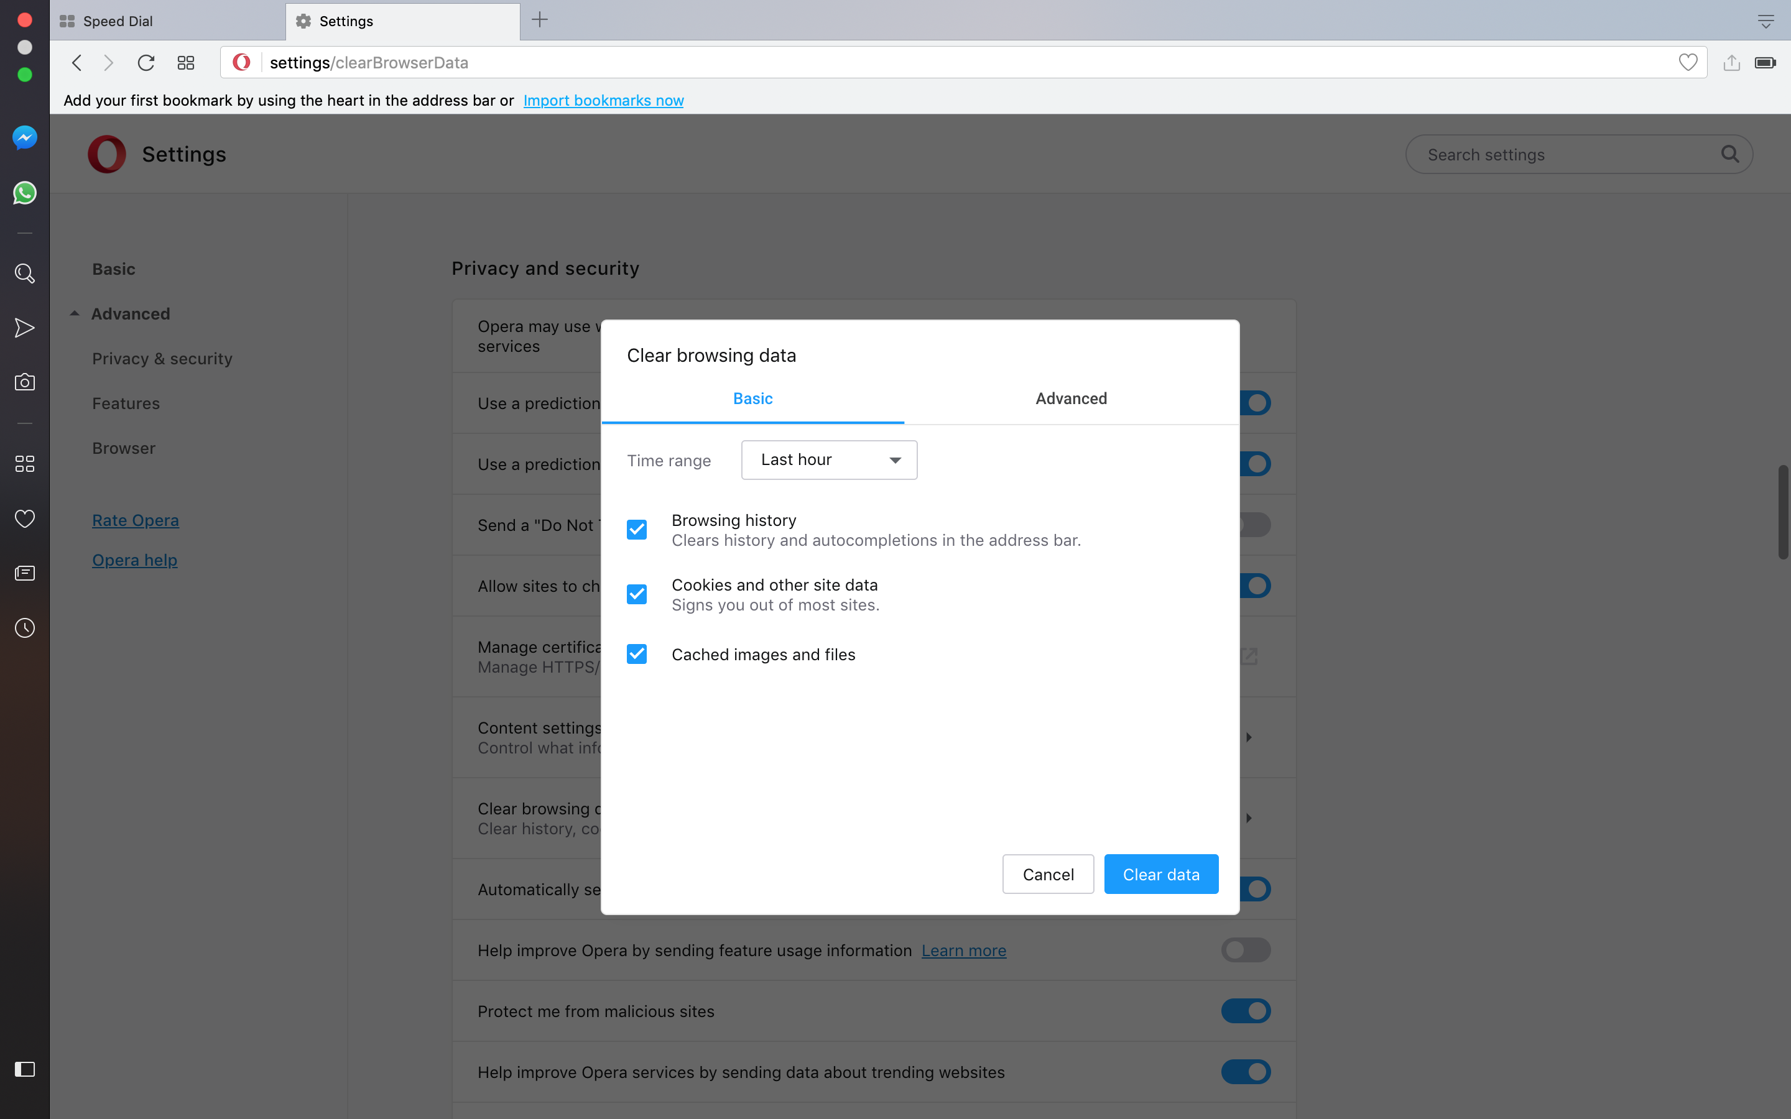Open the Start Page grid button
Image resolution: width=1791 pixels, height=1119 pixels.
186,63
